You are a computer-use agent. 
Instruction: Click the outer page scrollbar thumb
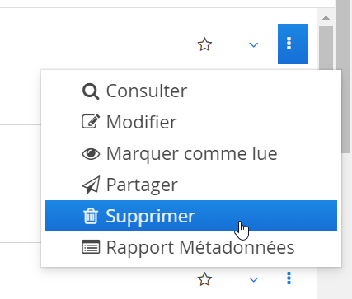pos(345,77)
